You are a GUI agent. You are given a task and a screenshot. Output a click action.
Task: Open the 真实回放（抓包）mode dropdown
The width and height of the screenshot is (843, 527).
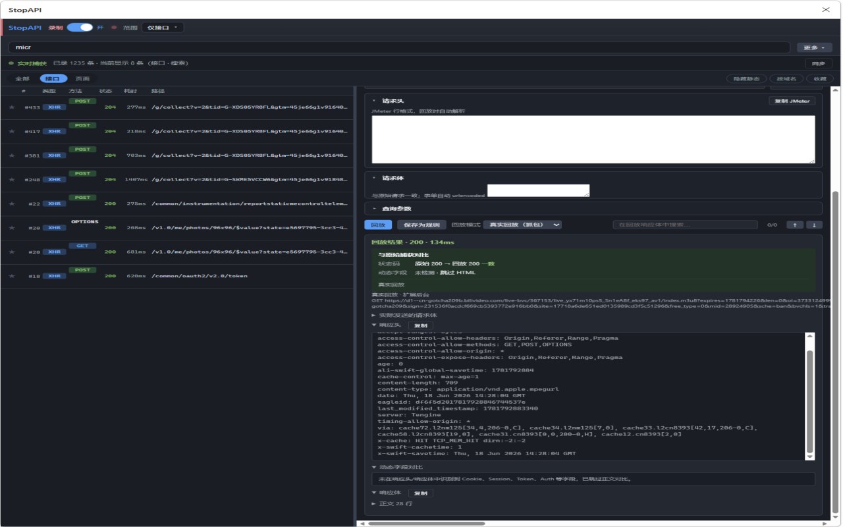(x=522, y=225)
